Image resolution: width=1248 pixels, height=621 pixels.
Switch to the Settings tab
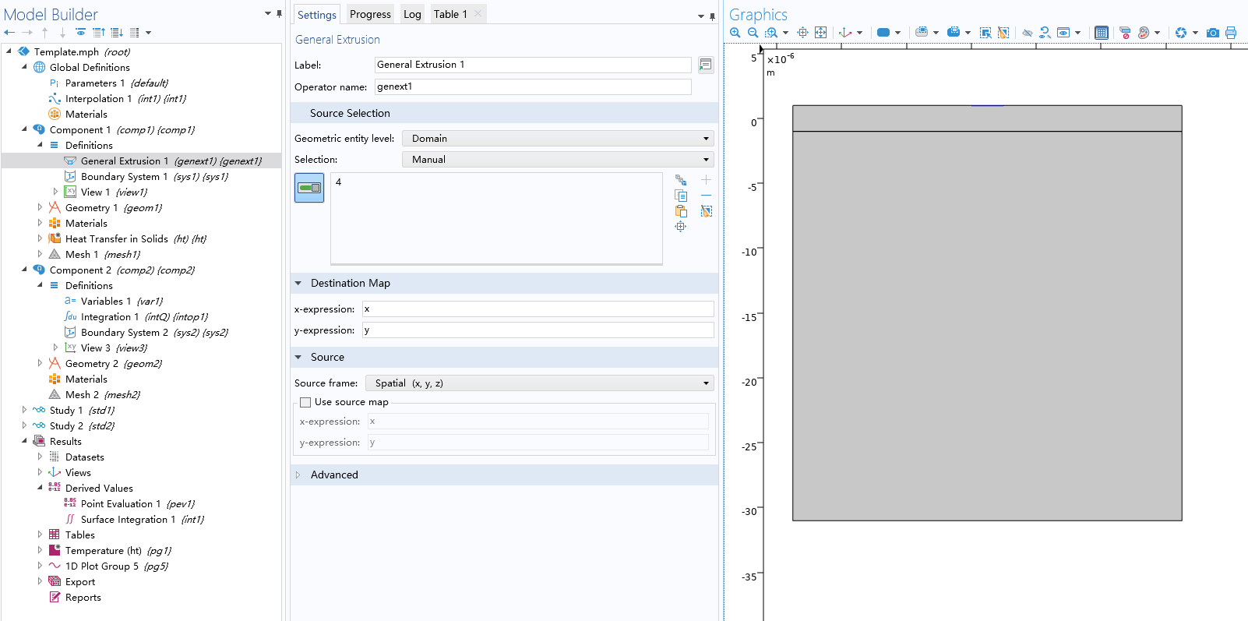pos(316,15)
